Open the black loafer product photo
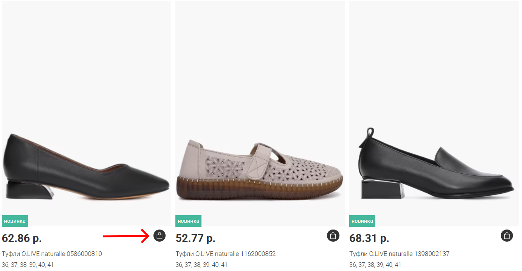The image size is (522, 271). point(434,166)
